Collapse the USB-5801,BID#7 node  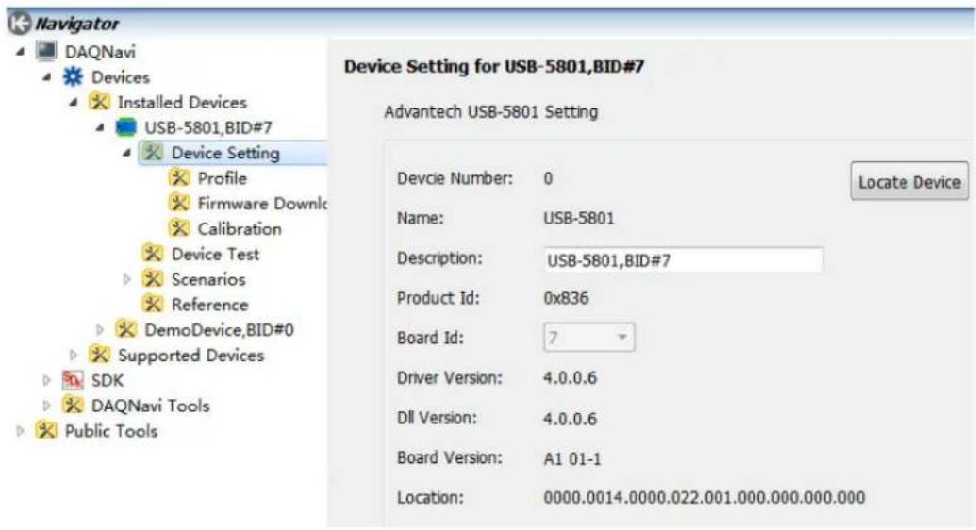point(100,127)
